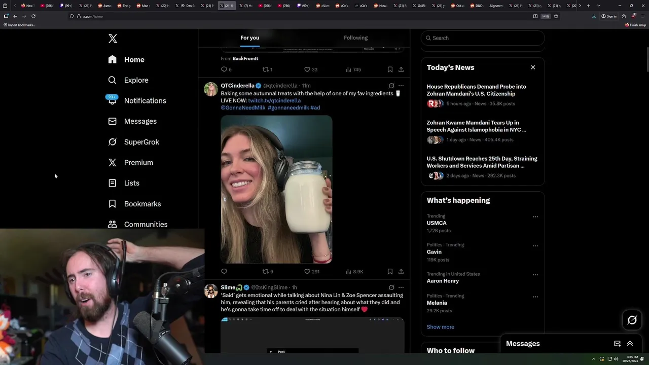Screen dimensions: 649x365
Task: Bookmark the BackFromIt post
Action: point(390,69)
